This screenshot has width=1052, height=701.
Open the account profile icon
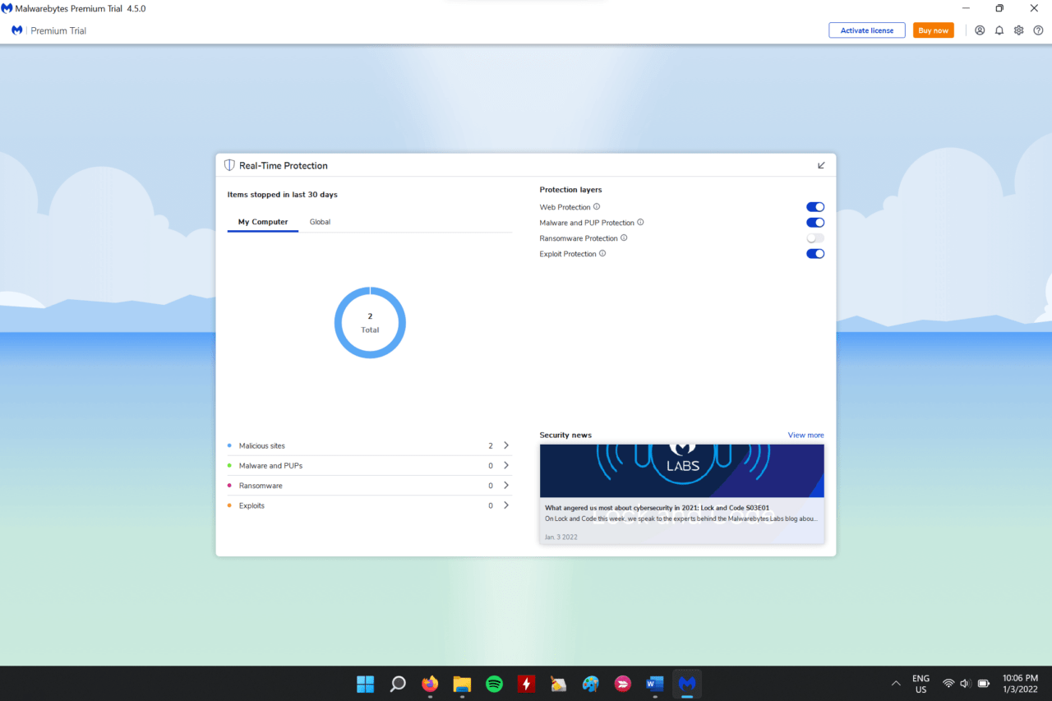point(980,30)
